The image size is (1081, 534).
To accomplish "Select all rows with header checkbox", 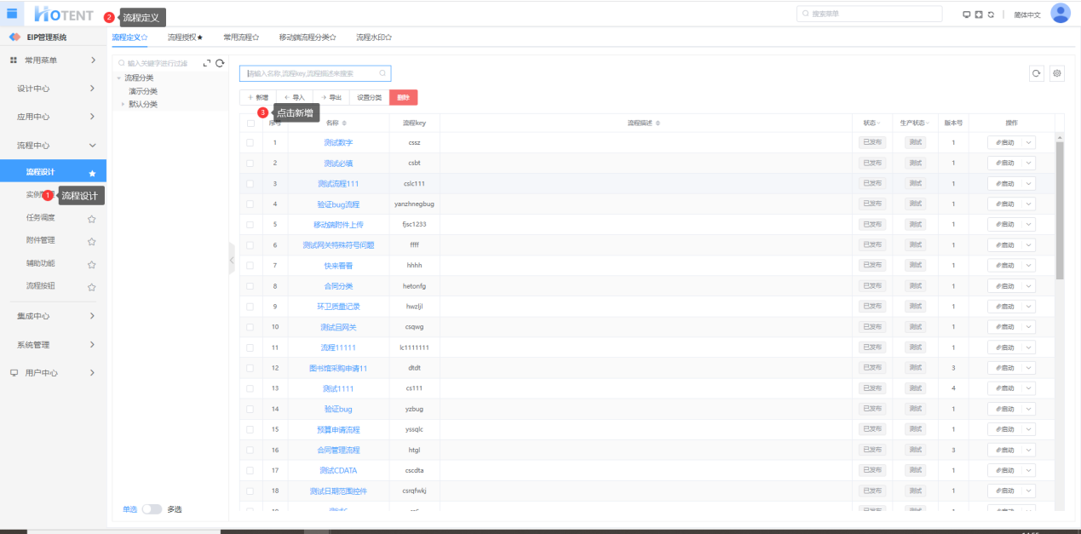I will [250, 123].
